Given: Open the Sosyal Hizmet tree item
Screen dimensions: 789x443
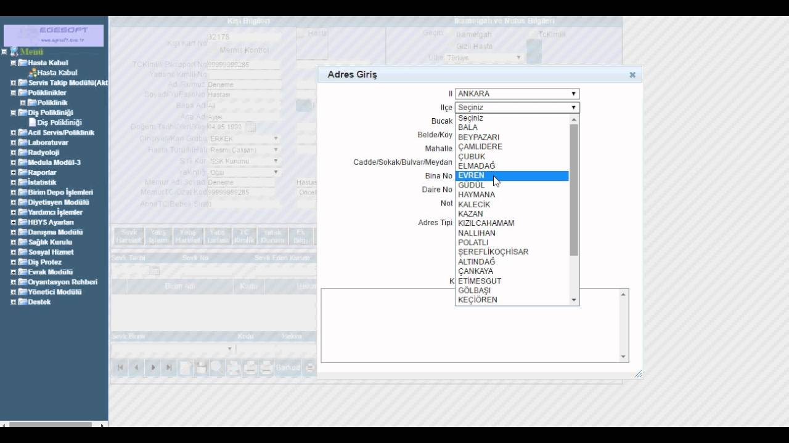Looking at the screenshot, I should coord(51,252).
